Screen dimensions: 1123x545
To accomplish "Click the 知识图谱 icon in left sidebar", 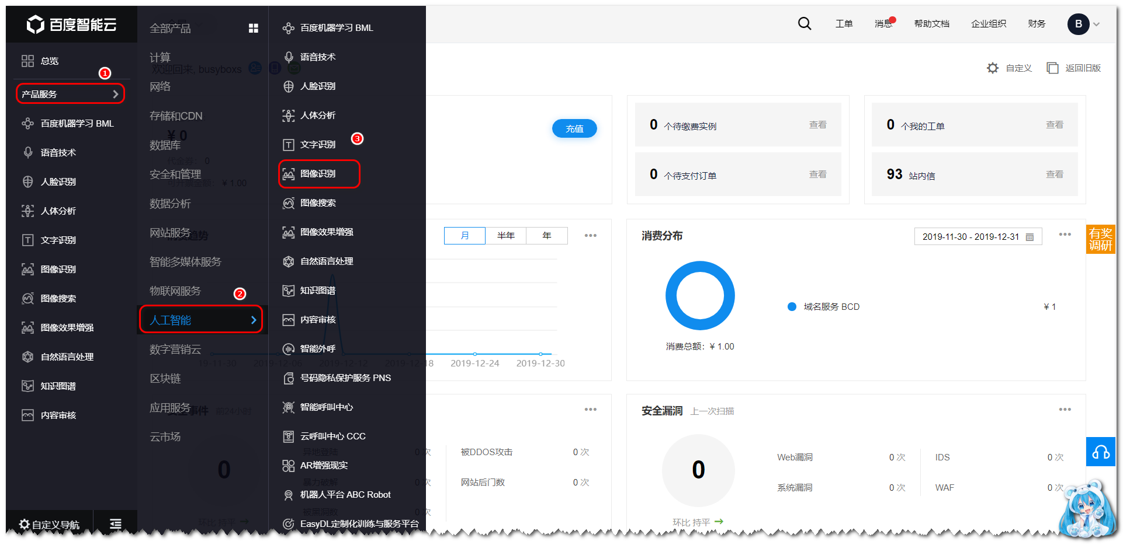I will [27, 386].
